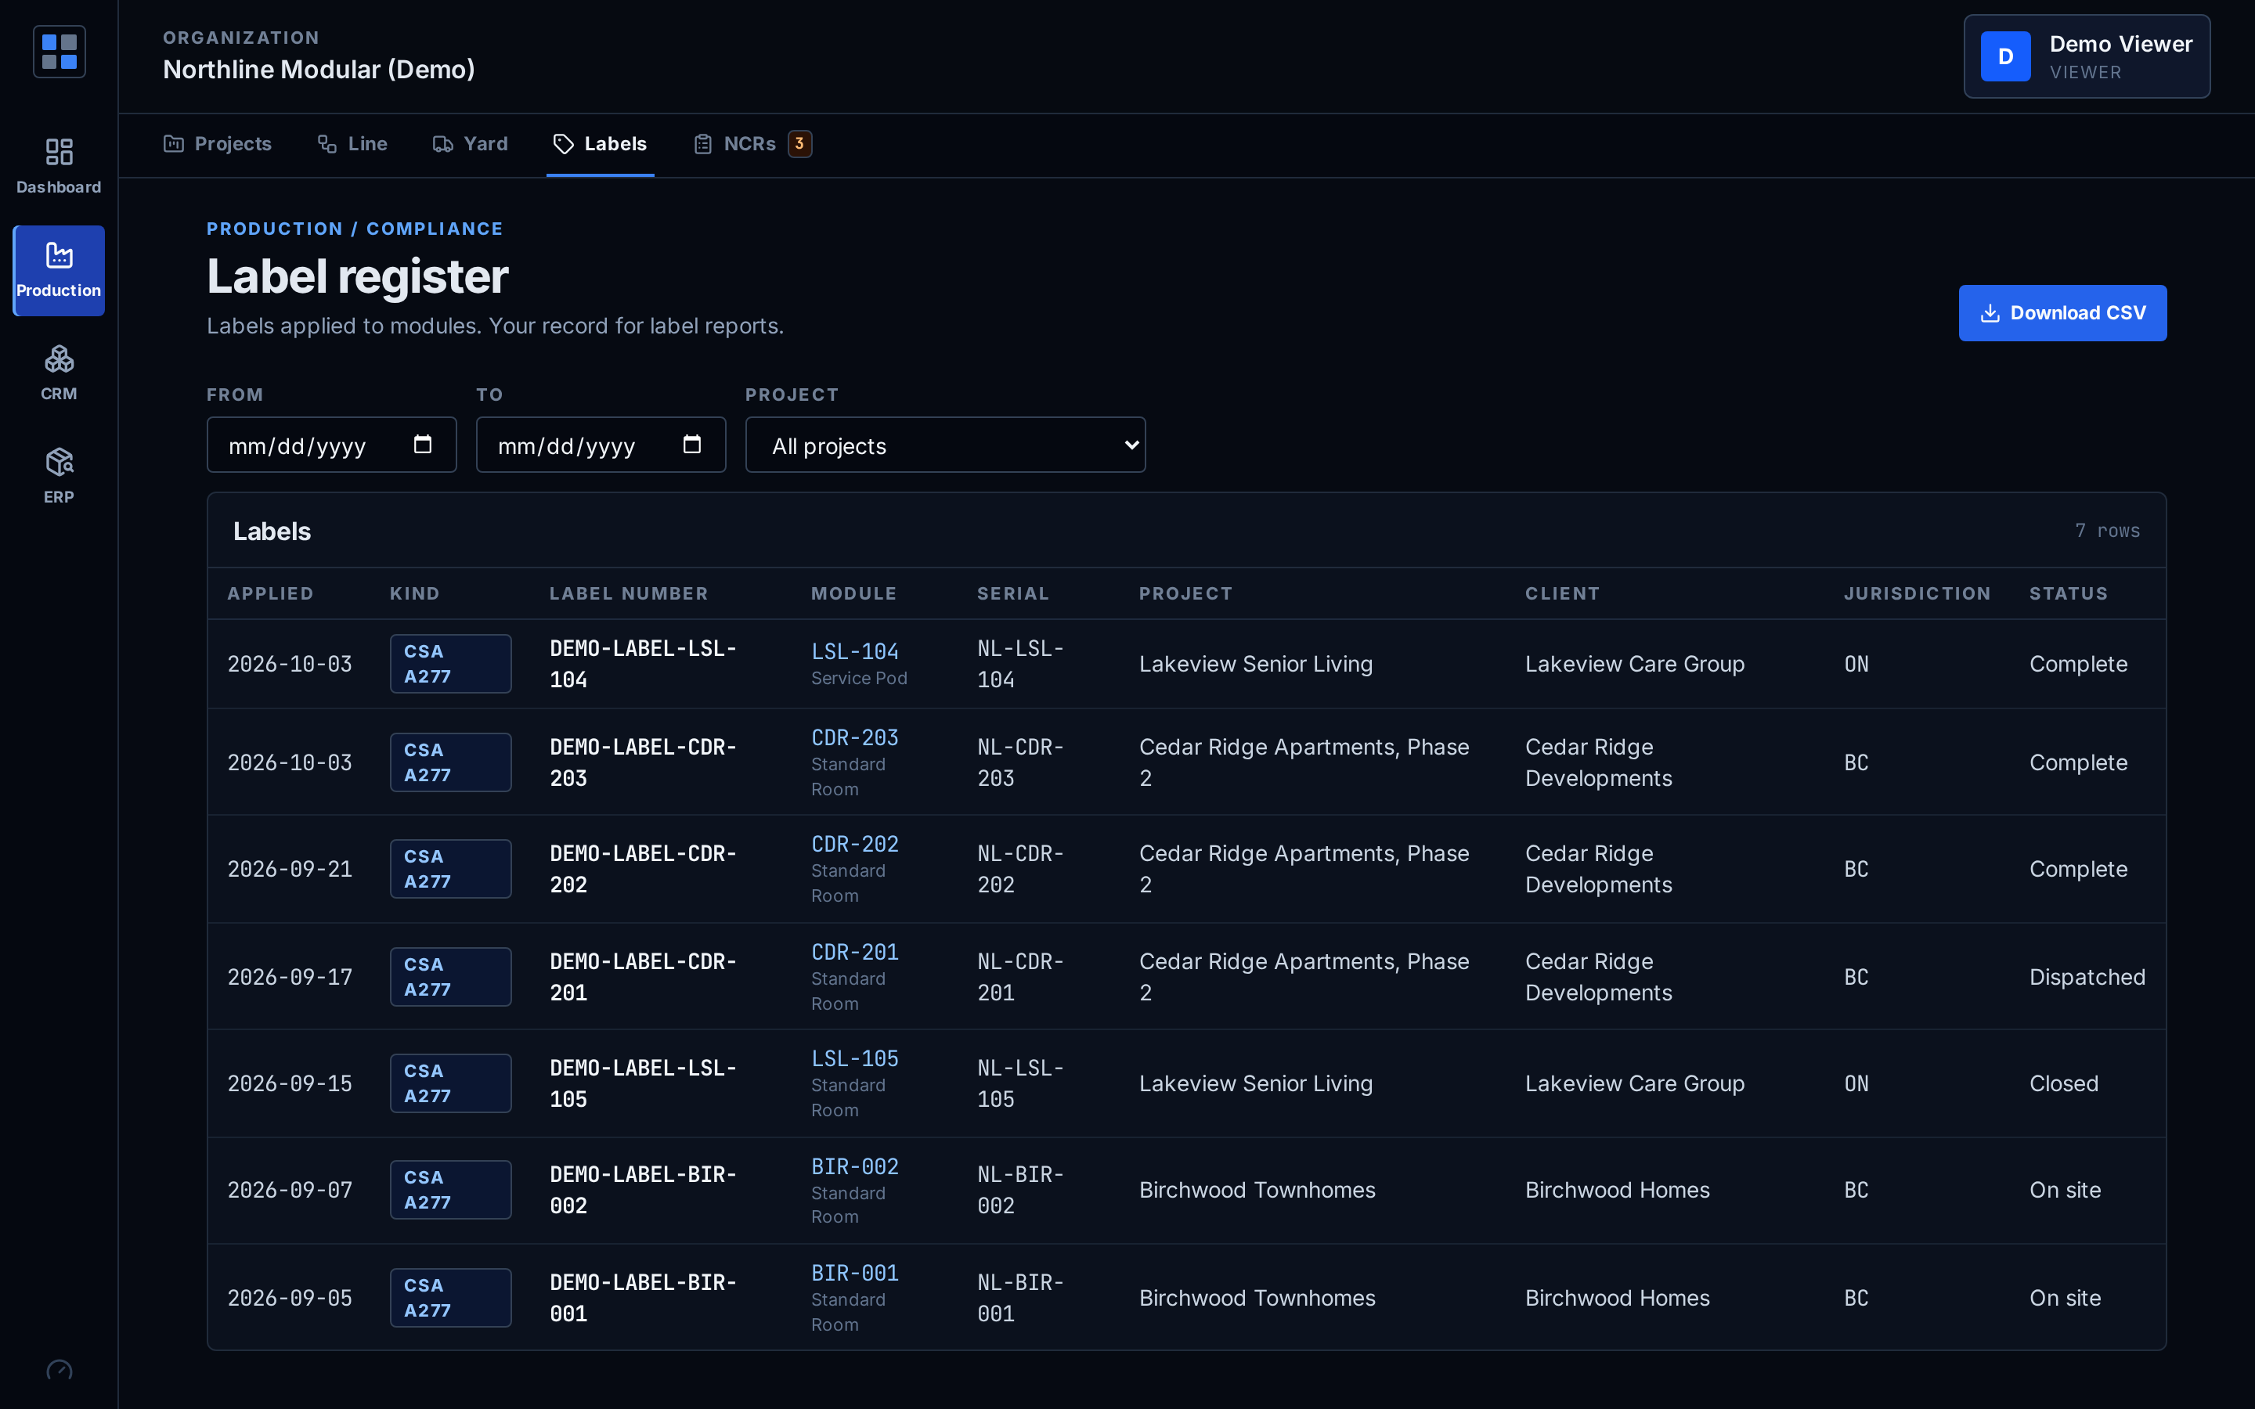Click the Demo Viewer avatar D
The image size is (2255, 1409).
(x=2005, y=56)
